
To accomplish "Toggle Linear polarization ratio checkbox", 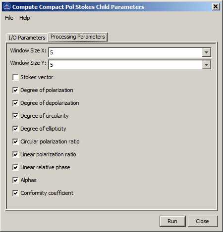I will tap(15, 154).
